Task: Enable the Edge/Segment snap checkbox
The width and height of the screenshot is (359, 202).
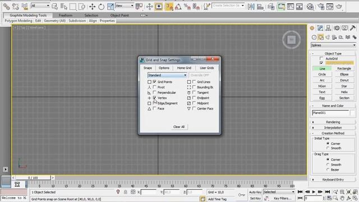Action: pos(155,103)
